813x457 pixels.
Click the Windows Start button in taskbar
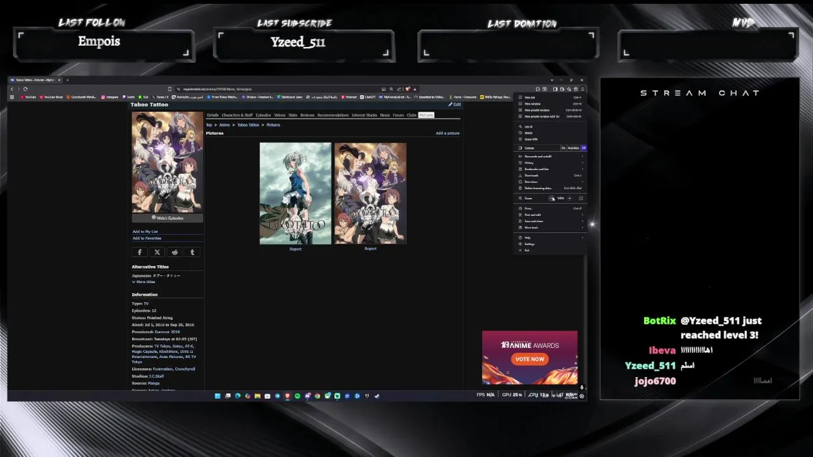tap(217, 395)
